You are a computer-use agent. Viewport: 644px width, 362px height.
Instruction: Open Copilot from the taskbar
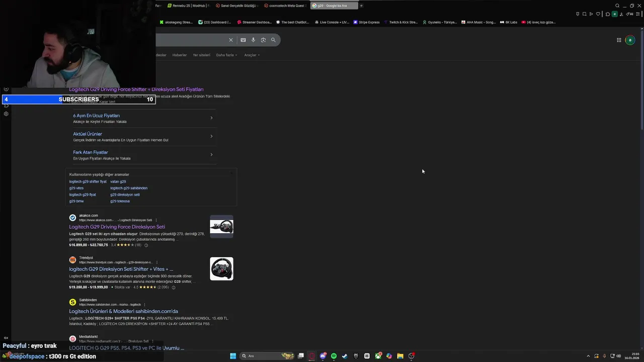click(389, 356)
